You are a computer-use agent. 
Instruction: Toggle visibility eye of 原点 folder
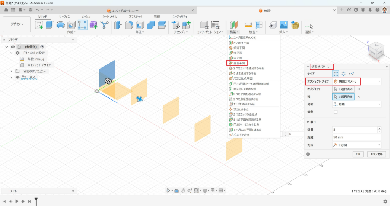tap(18, 77)
